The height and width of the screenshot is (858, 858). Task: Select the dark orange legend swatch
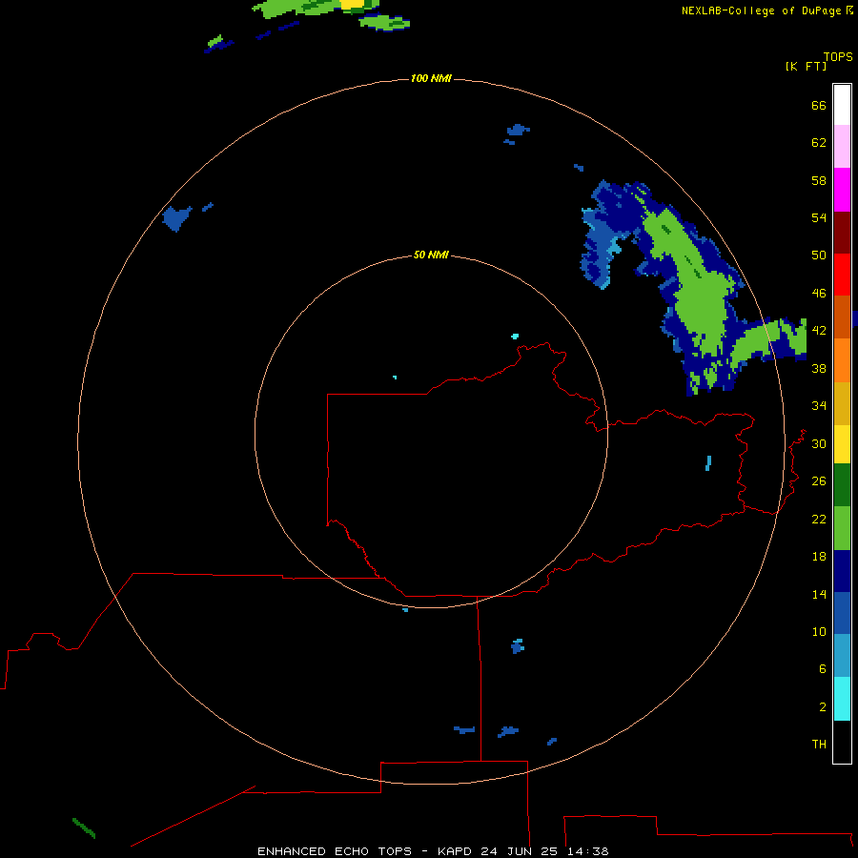(842, 317)
